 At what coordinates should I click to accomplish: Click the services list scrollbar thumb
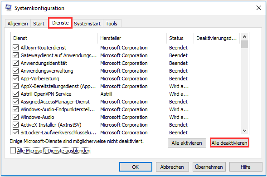click(244, 44)
